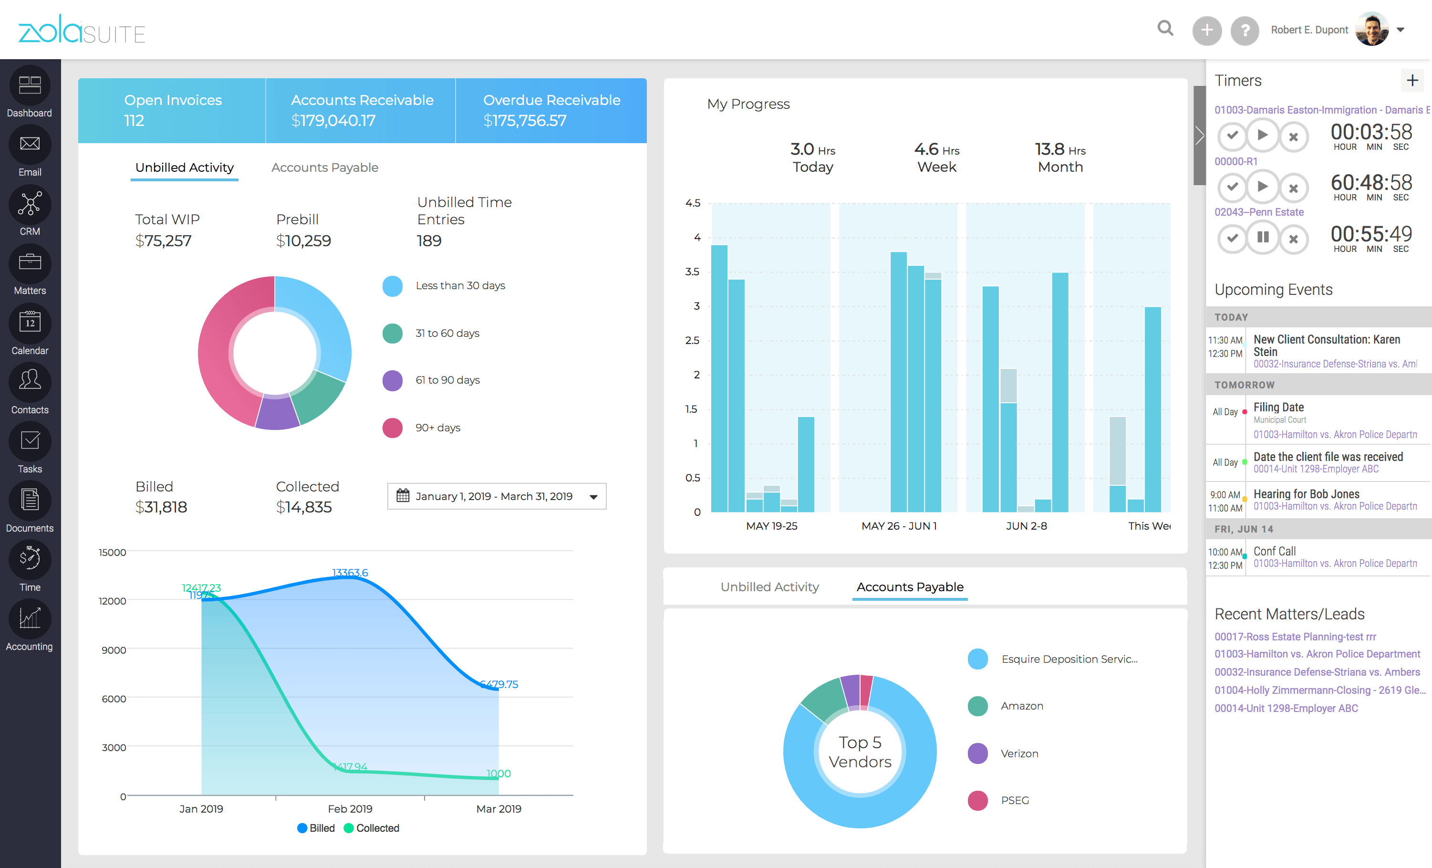This screenshot has width=1432, height=868.
Task: Click the help question mark icon
Action: click(1244, 30)
